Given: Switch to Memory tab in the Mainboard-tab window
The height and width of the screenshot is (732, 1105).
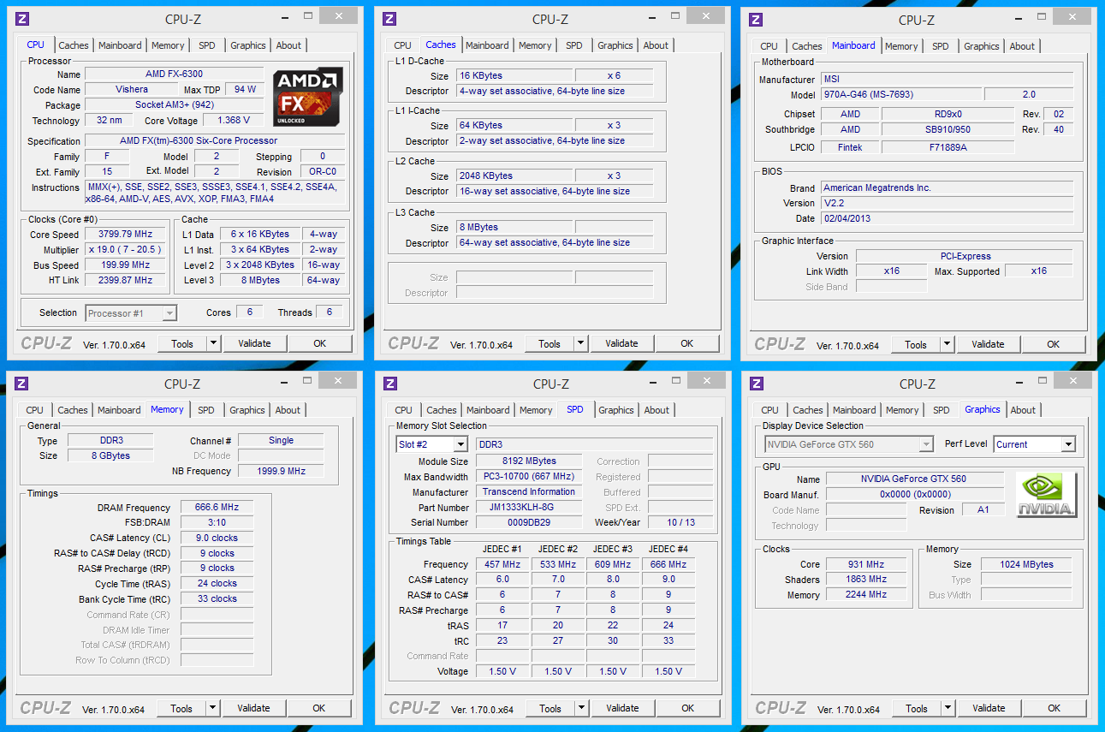Looking at the screenshot, I should (x=901, y=46).
